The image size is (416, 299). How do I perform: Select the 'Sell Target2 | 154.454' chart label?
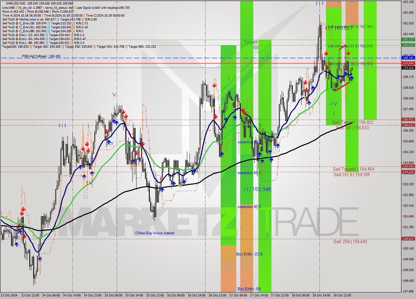click(x=353, y=169)
